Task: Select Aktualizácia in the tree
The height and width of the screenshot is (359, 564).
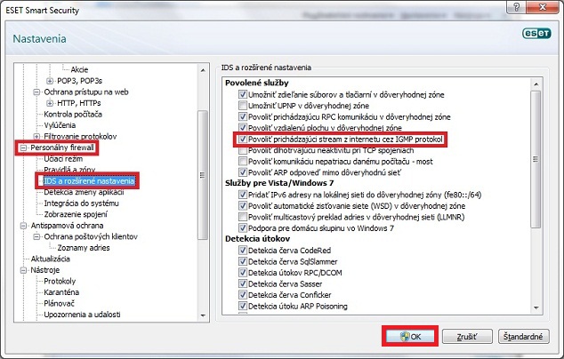Action: click(51, 259)
